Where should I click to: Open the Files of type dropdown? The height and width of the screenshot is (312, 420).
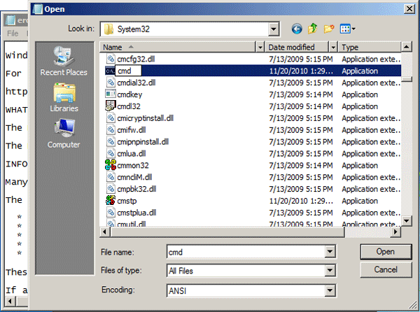click(x=330, y=271)
